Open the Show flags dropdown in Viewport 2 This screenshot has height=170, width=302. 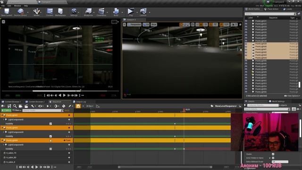pos(154,25)
